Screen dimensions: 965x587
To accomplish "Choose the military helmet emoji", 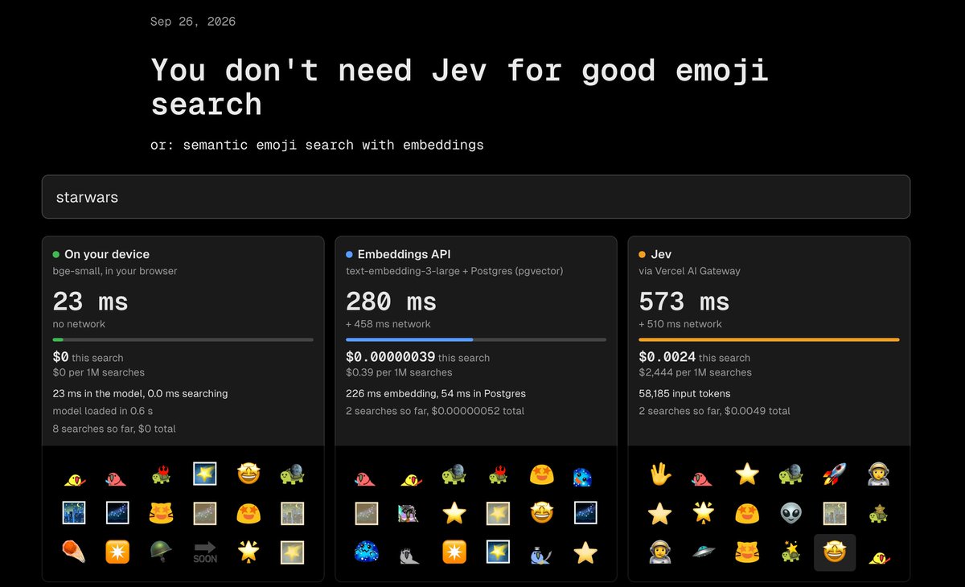I will [x=162, y=552].
